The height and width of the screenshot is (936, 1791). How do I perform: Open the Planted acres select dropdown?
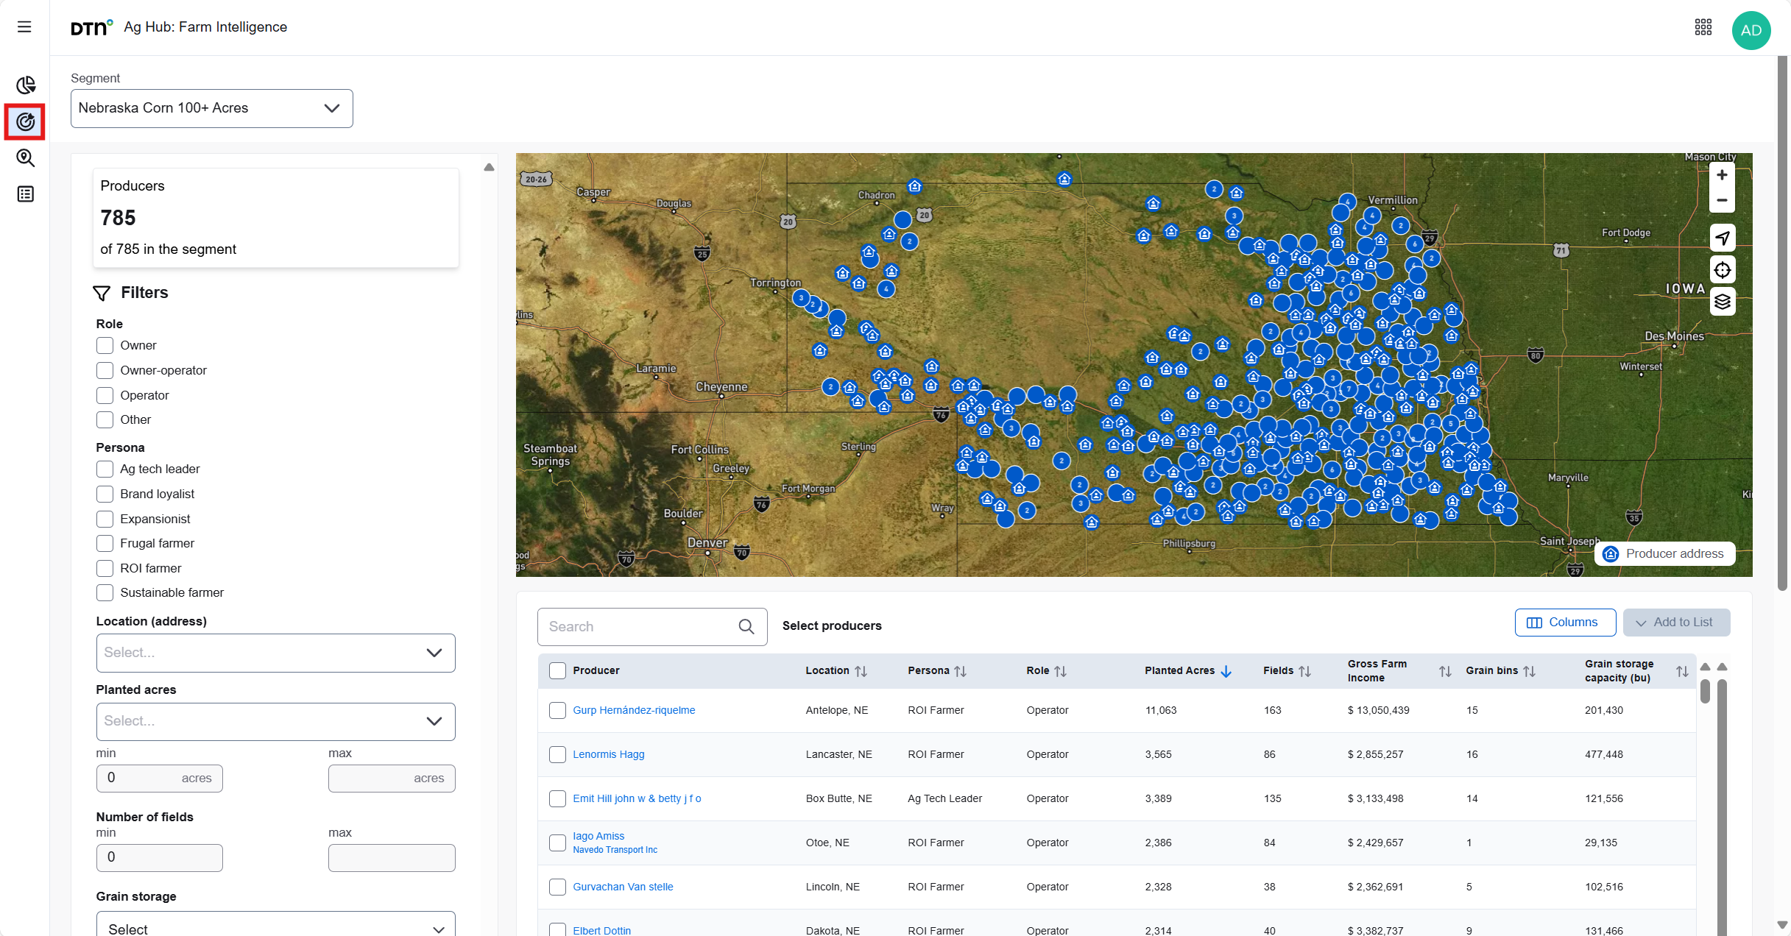(x=275, y=721)
